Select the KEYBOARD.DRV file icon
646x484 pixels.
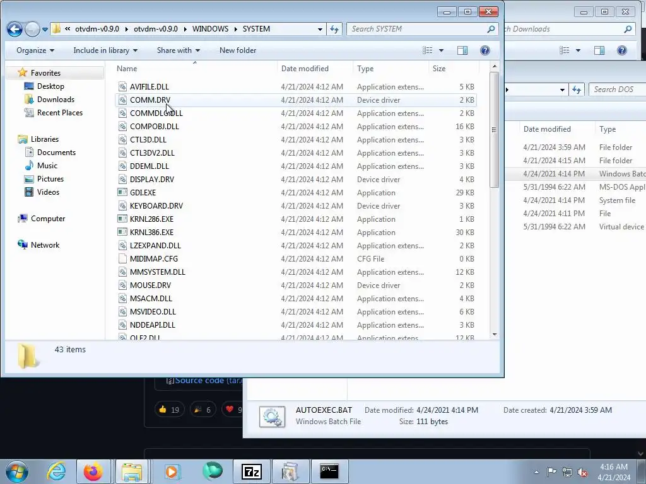pos(122,206)
